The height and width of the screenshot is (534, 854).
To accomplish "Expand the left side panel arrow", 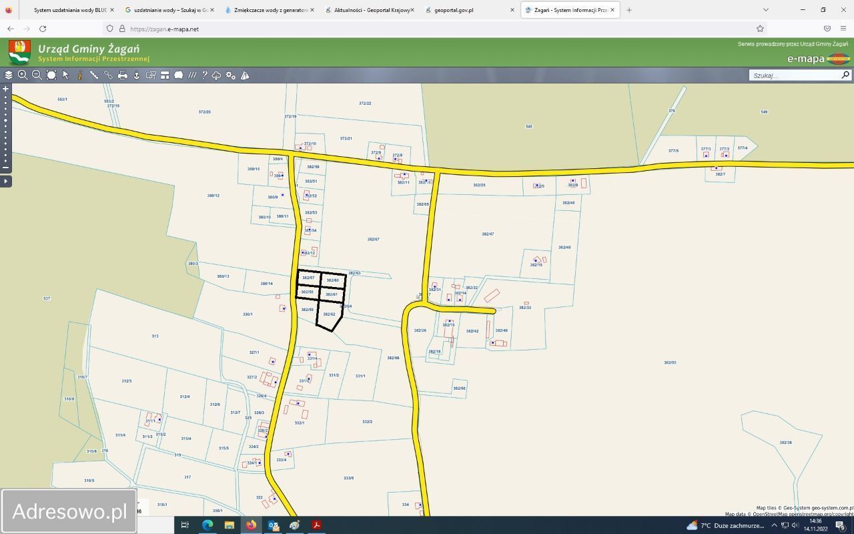I will (6, 181).
